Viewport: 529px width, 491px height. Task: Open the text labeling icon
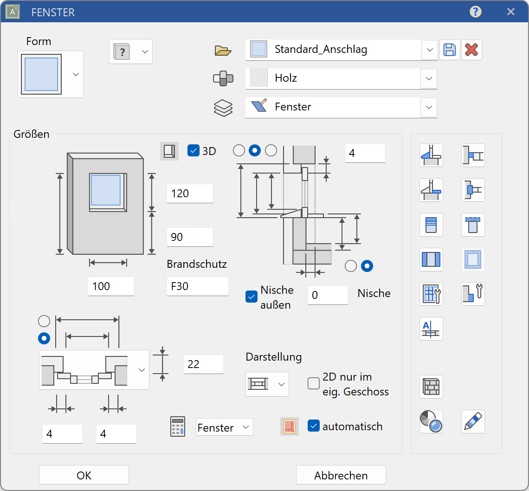click(431, 329)
